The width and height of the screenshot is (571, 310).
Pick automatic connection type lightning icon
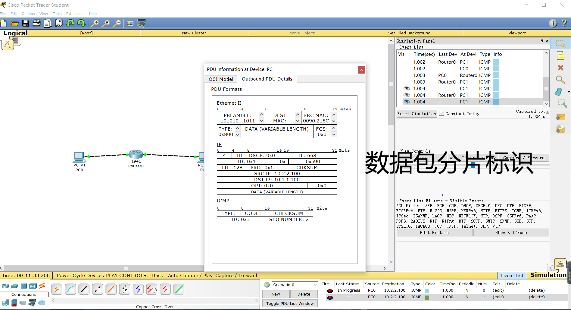57,289
